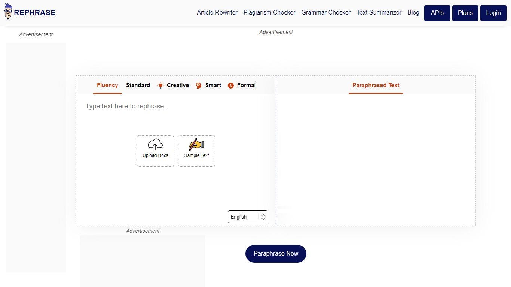
Task: Open the Grammar Checker link
Action: [x=326, y=13]
